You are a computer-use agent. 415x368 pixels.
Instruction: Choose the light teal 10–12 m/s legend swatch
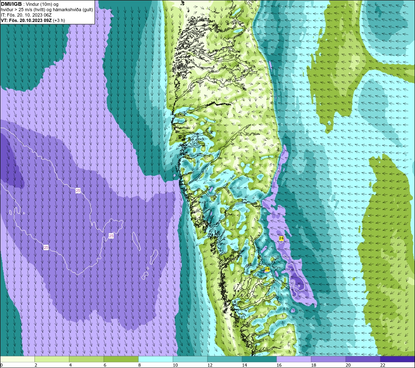click(x=190, y=359)
